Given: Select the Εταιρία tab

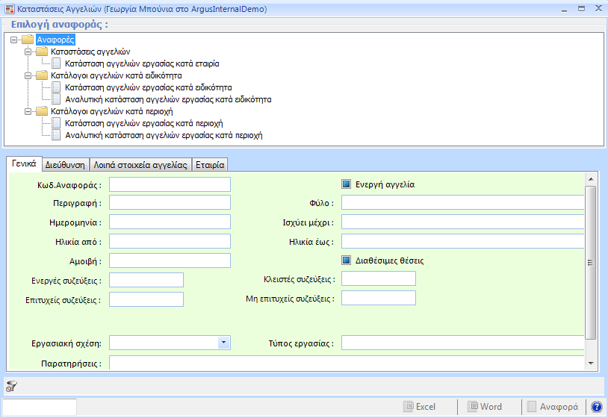Looking at the screenshot, I should tap(211, 165).
